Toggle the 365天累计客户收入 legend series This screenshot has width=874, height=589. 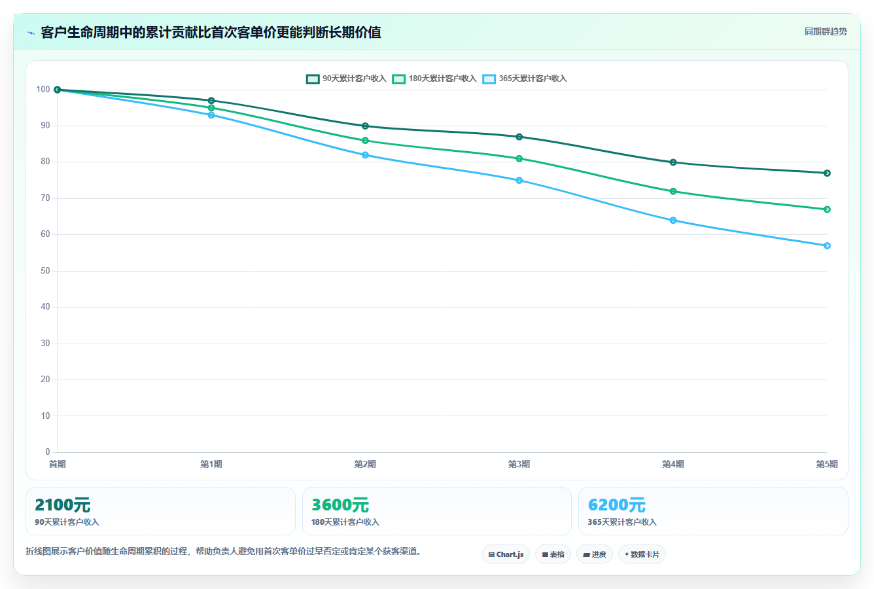click(x=525, y=79)
